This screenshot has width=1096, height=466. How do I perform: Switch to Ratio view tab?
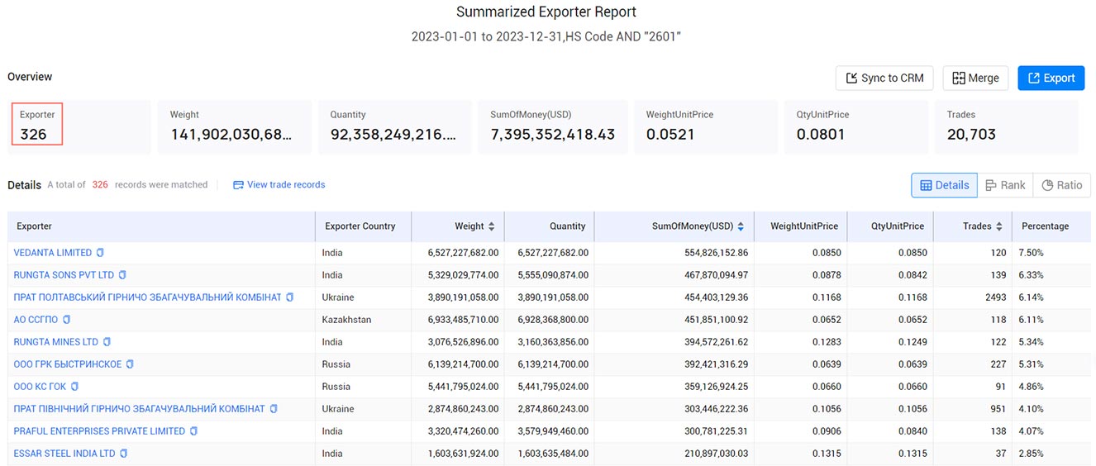(1062, 185)
